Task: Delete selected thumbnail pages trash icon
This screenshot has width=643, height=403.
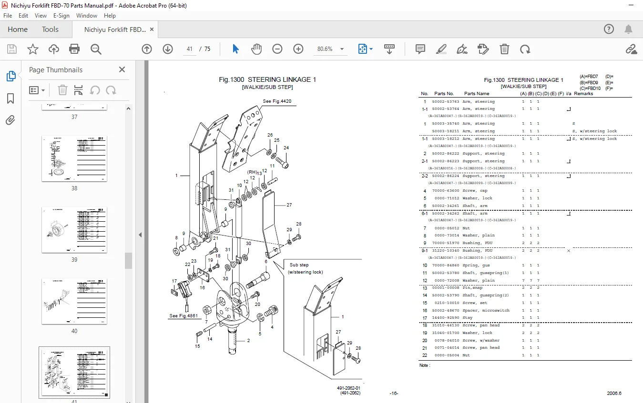Action: [x=62, y=90]
